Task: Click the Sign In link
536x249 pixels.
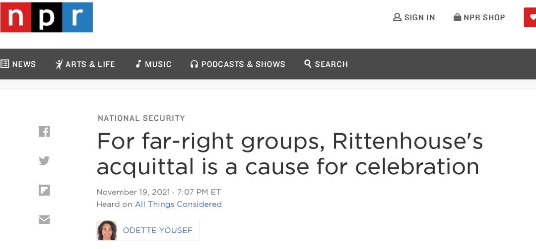Action: [419, 17]
